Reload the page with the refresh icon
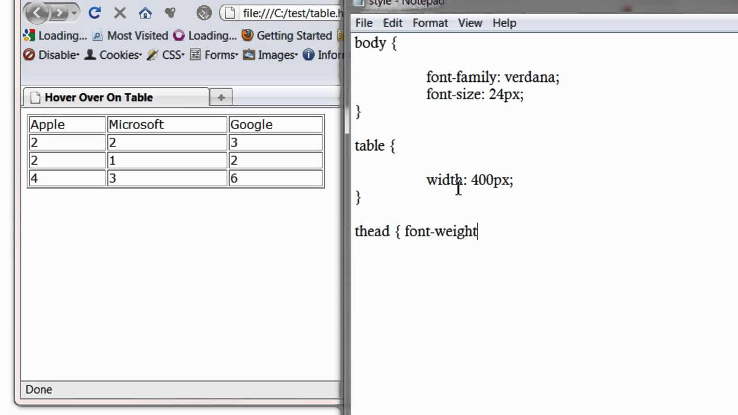The width and height of the screenshot is (738, 415). [x=95, y=13]
